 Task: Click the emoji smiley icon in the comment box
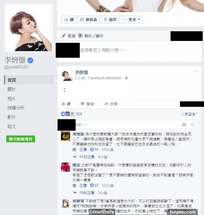click(x=193, y=124)
